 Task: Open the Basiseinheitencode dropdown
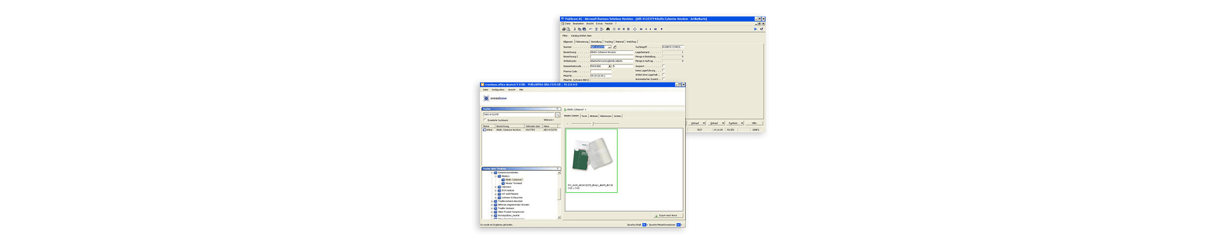[x=609, y=66]
